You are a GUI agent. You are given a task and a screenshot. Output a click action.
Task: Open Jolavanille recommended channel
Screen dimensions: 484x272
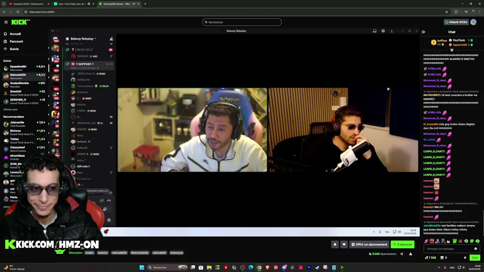[24, 124]
